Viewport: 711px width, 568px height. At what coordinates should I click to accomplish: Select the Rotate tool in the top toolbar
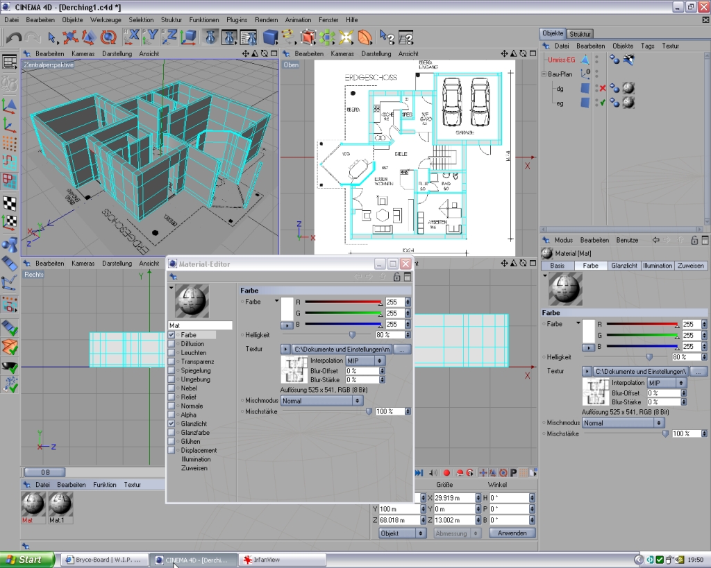click(x=108, y=37)
